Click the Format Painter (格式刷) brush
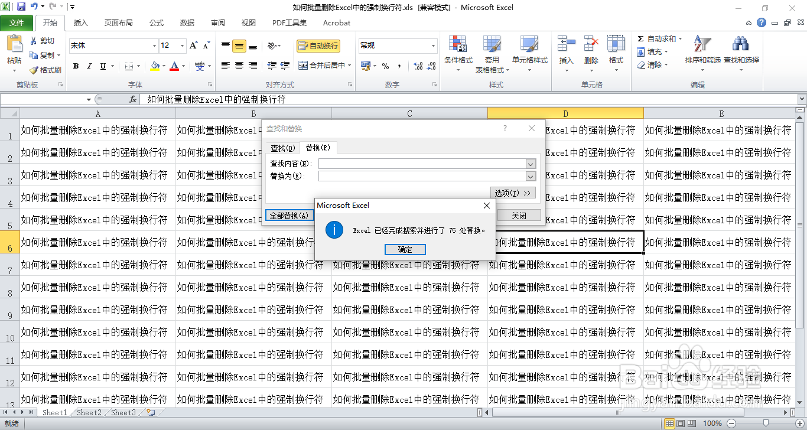807x430 pixels. pyautogui.click(x=34, y=70)
